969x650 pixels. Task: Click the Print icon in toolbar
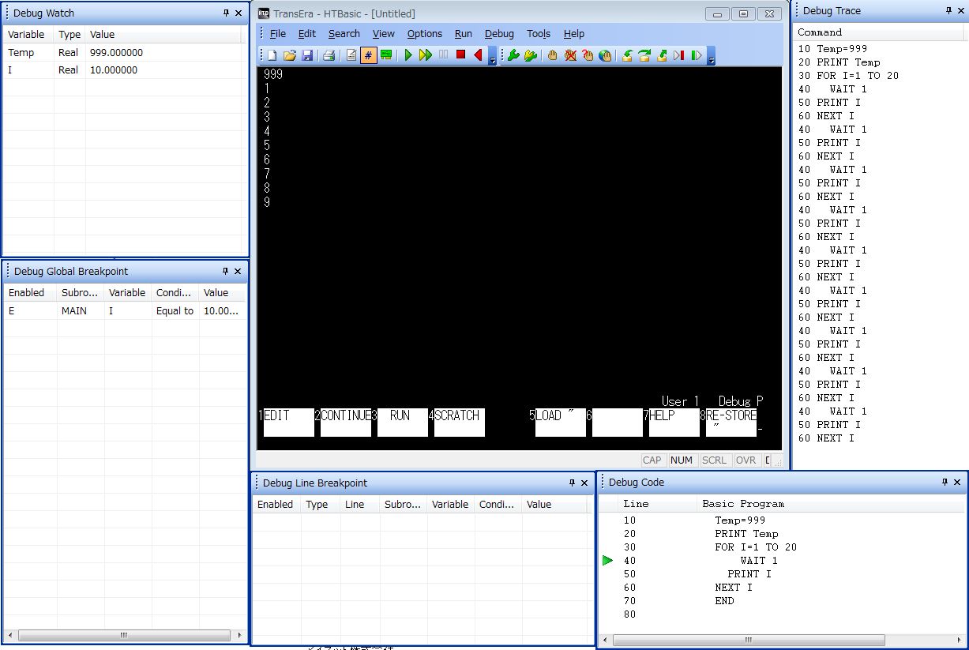click(329, 55)
